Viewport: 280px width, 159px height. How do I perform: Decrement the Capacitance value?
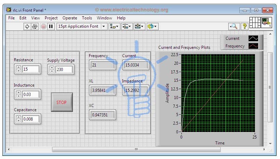tap(19, 121)
